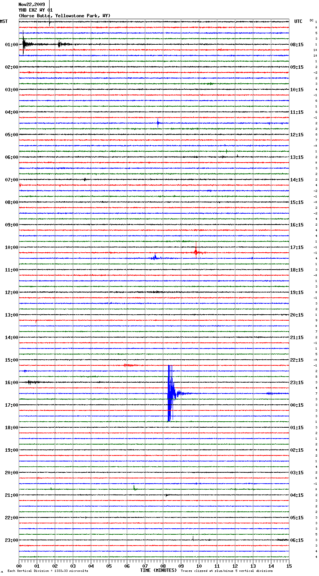This screenshot has width=319, height=576.
Task: Click the 15:15 UTC time label
Action: pos(297,202)
